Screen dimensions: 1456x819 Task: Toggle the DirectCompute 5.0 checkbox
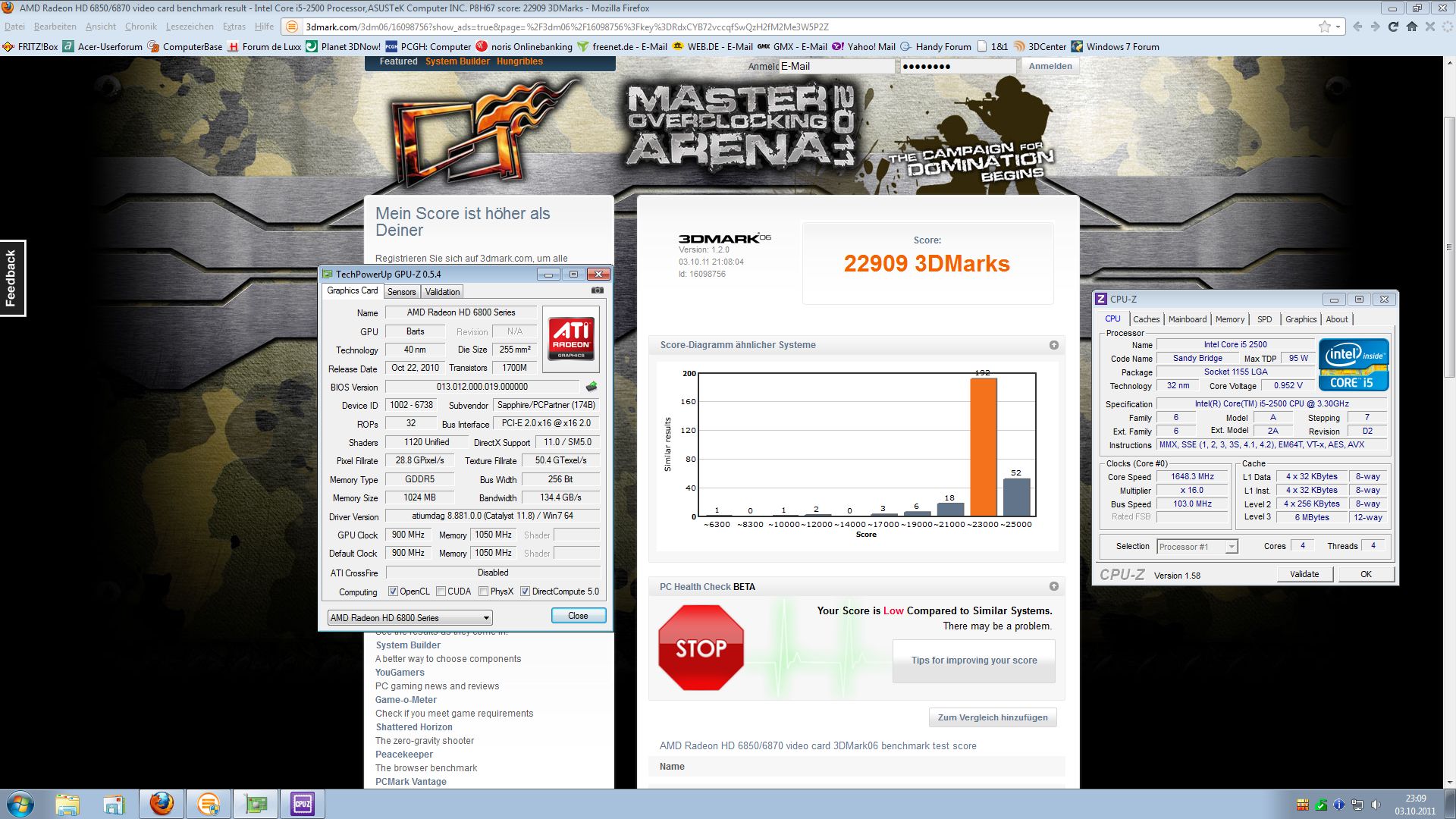pos(525,591)
